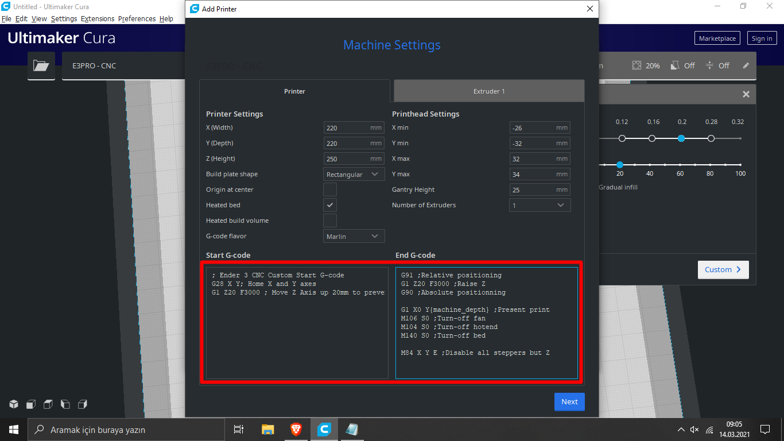This screenshot has height=441, width=784.
Task: Open the notepad-like app in taskbar
Action: click(x=352, y=430)
